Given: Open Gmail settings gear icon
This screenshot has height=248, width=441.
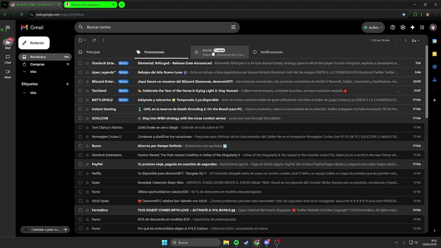Looking at the screenshot, I should click(403, 27).
